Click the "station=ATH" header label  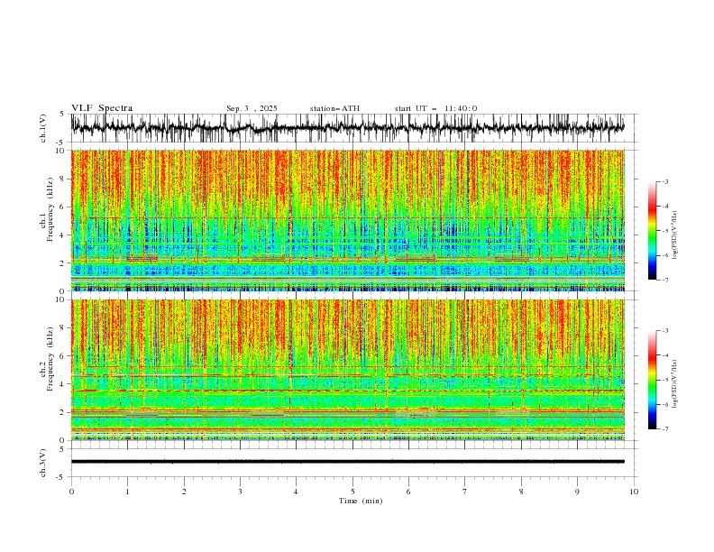tap(334, 108)
